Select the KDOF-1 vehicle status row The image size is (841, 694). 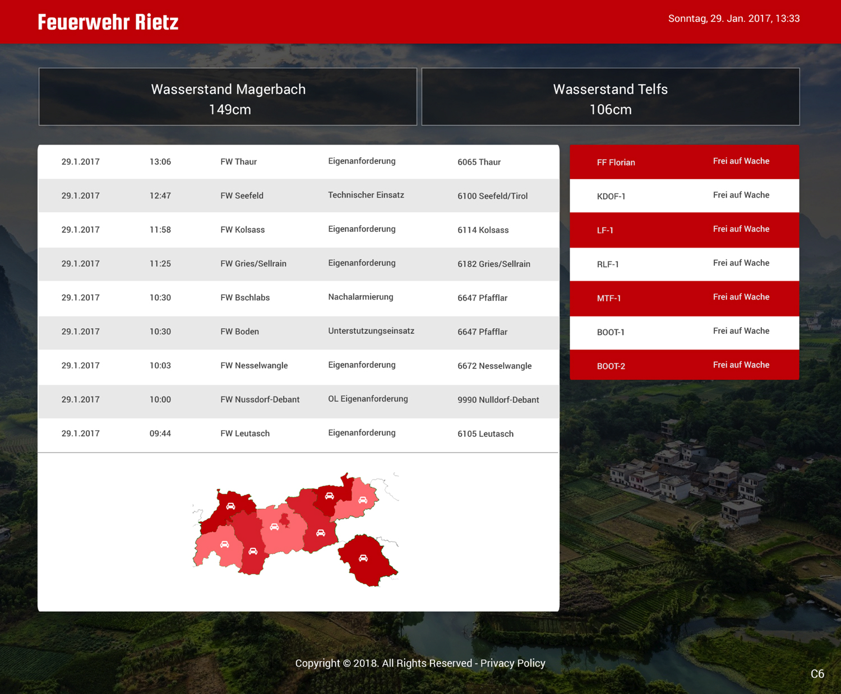[684, 195]
